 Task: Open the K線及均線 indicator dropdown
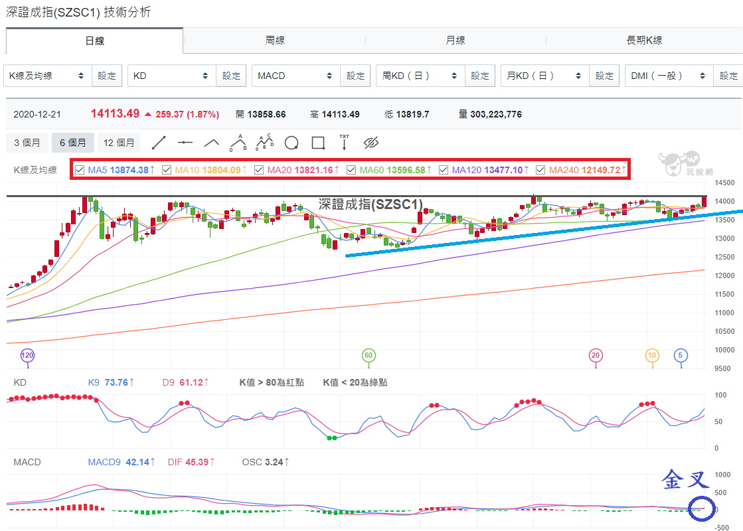coord(46,76)
